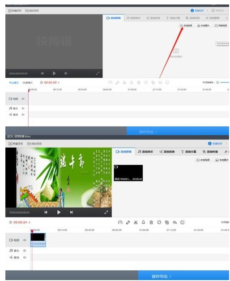Open 添加音乐 tab in lower window

[x=145, y=152]
